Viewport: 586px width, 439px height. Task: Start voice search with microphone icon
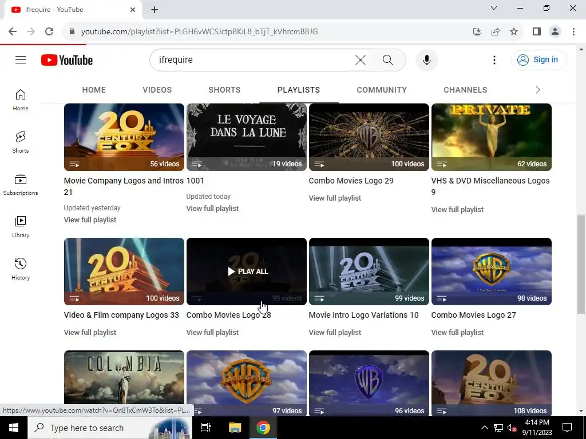427,59
